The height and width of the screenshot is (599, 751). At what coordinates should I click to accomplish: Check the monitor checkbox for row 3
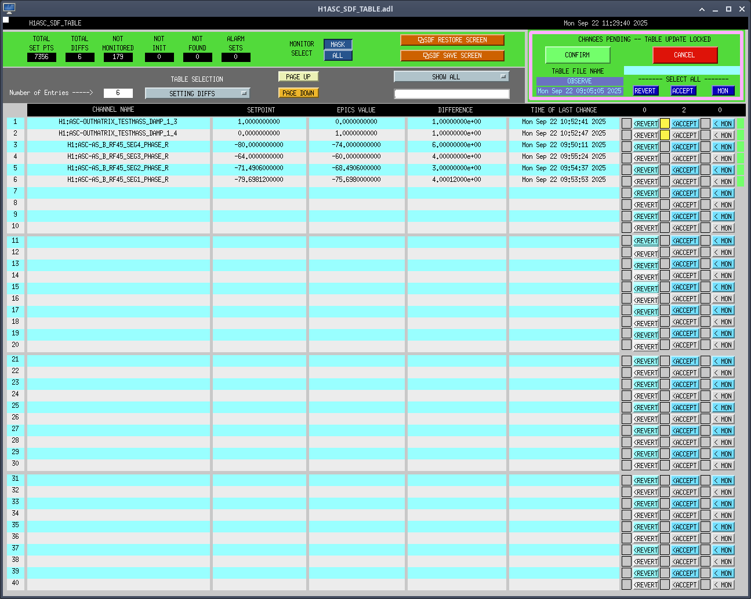705,147
